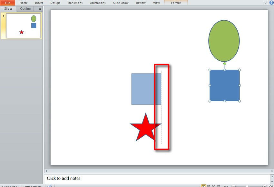The image size is (274, 187).
Task: Switch to the Outline tab
Action: tap(25, 9)
